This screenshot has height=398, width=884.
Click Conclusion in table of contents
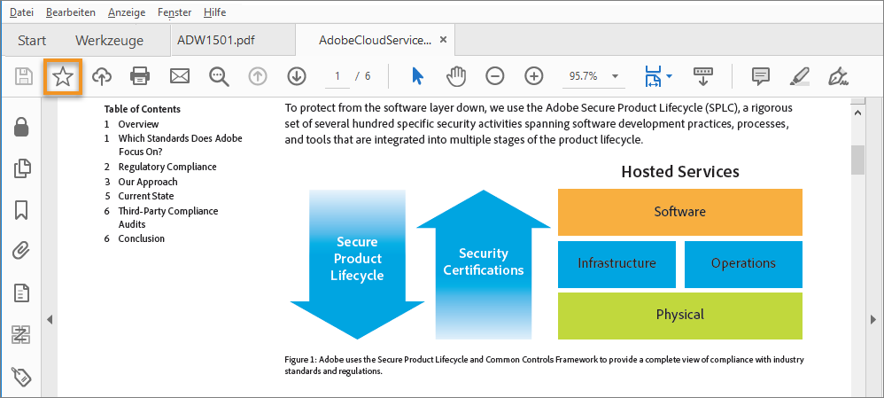pos(142,238)
